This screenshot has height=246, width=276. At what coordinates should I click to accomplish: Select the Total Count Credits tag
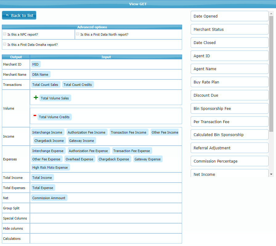[78, 85]
